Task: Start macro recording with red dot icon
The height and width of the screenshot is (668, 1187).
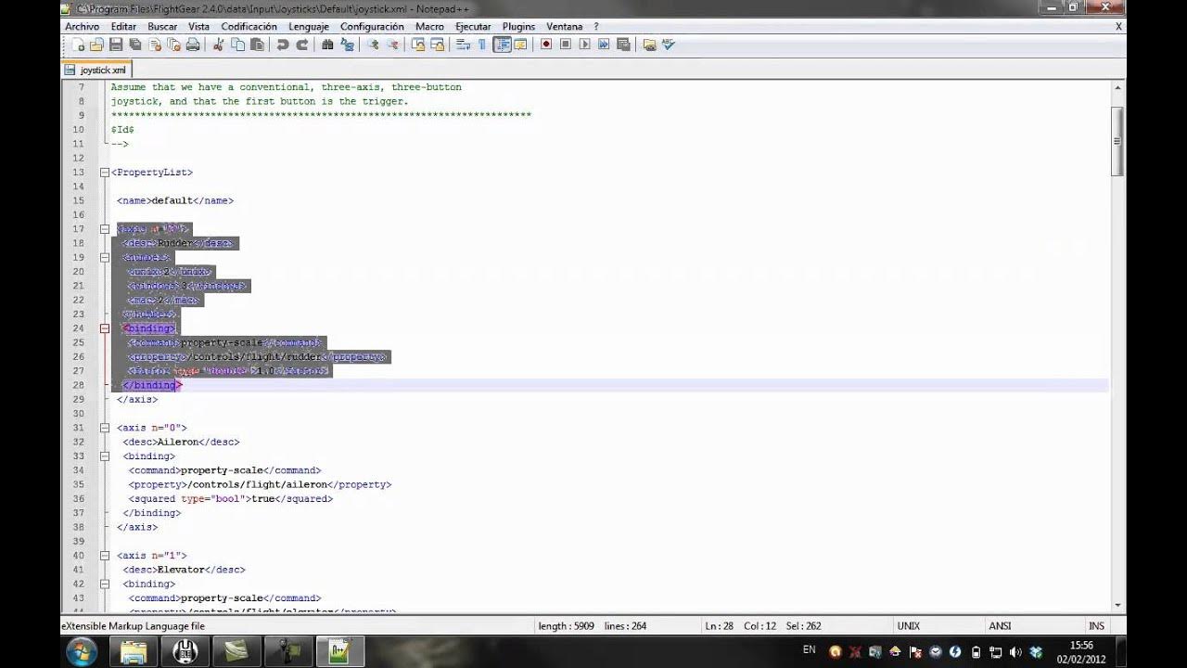Action: click(545, 45)
